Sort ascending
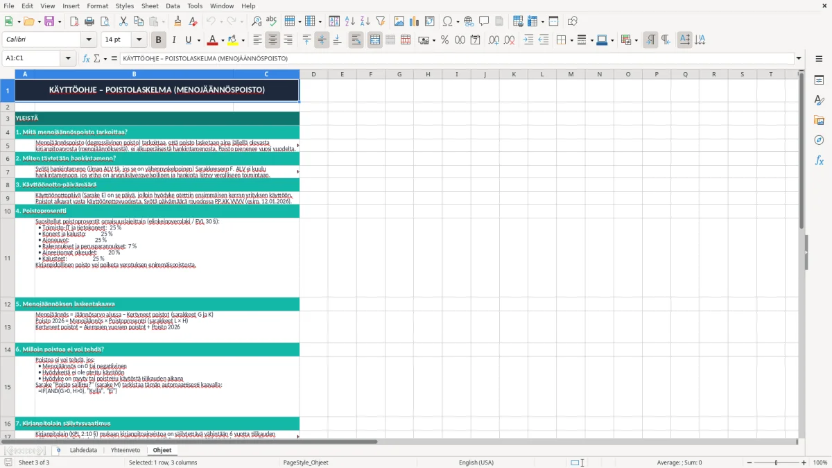 pos(350,21)
